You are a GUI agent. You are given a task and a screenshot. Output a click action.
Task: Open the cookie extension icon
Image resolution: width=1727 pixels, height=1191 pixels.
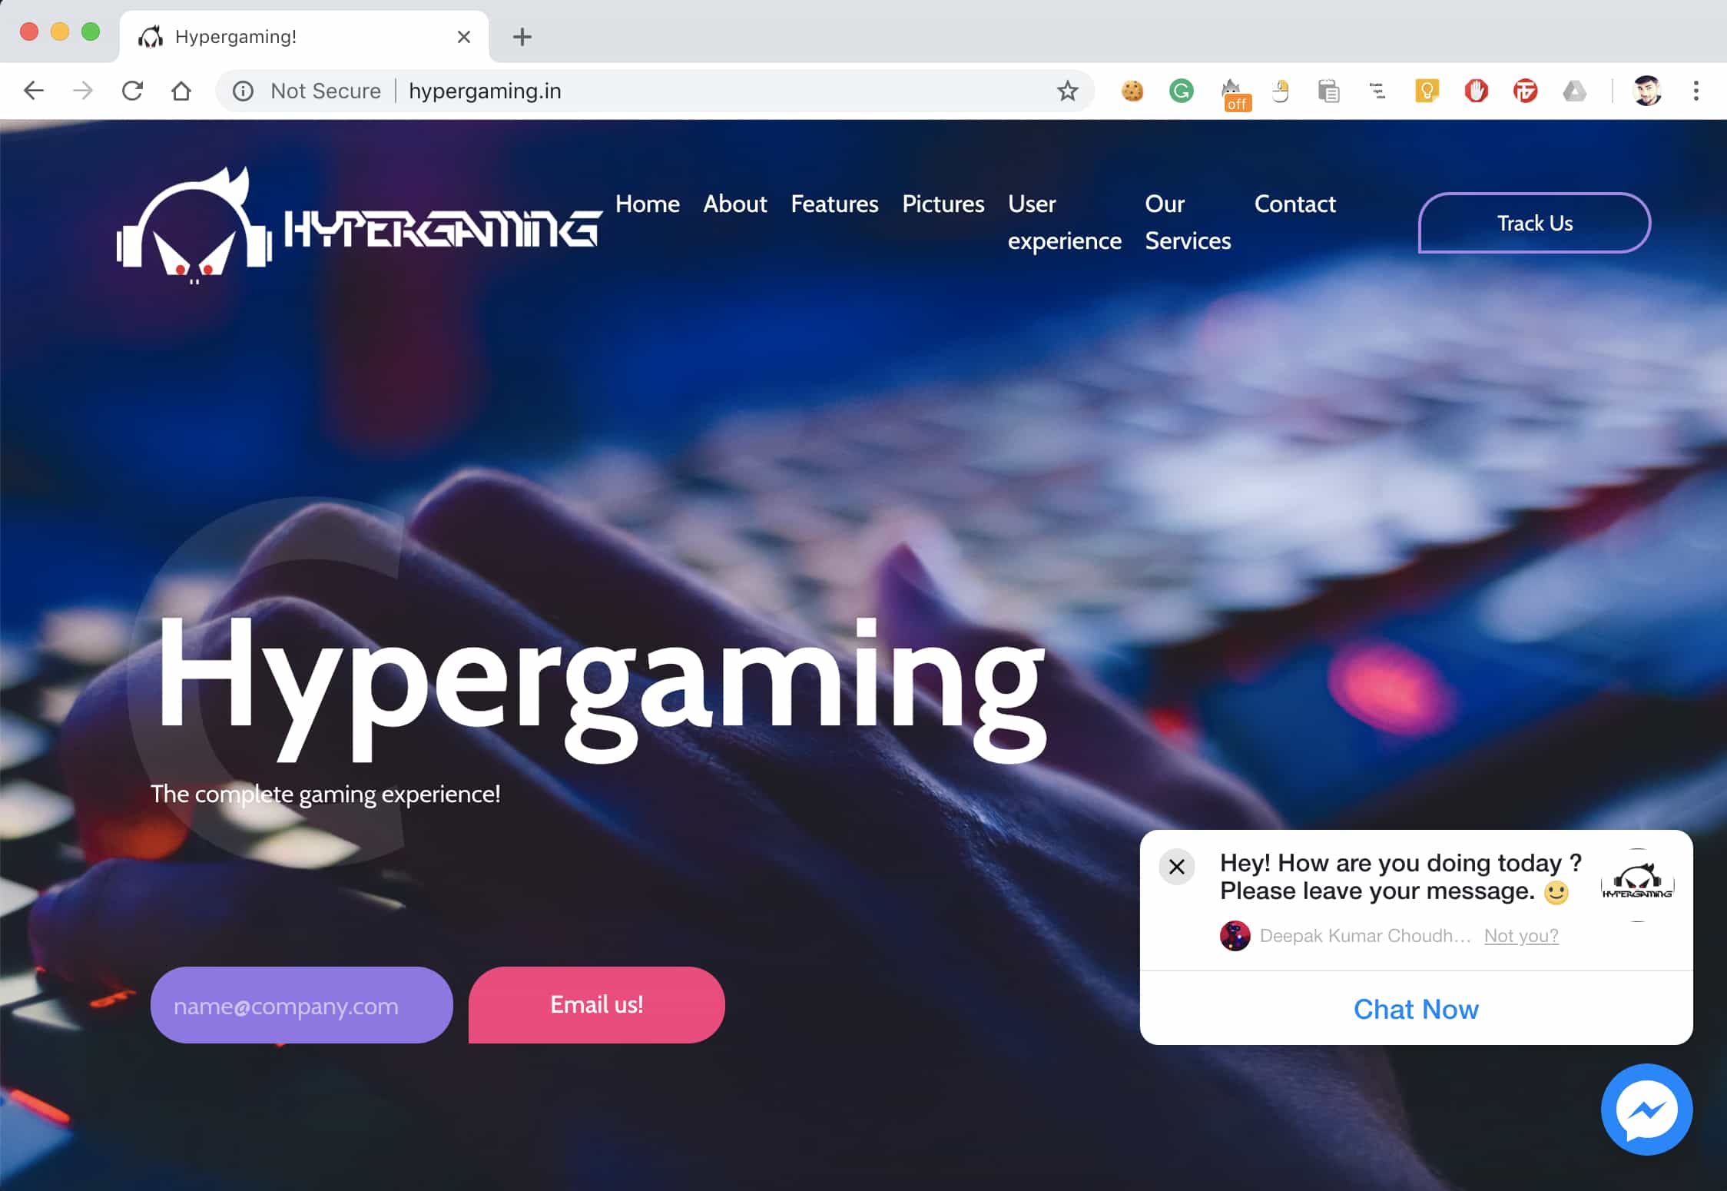pos(1132,91)
